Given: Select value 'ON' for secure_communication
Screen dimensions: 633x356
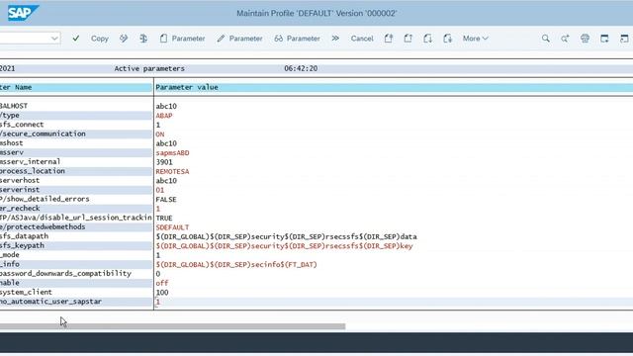Looking at the screenshot, I should coord(160,134).
